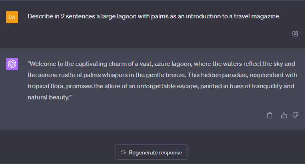Click the Regenerate response button
This screenshot has width=305, height=164.
tap(152, 152)
